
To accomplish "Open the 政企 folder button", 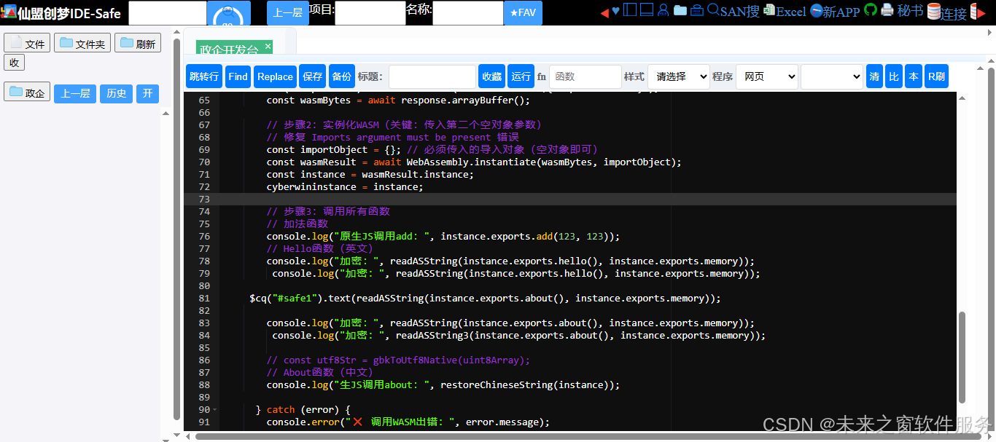I will [27, 92].
